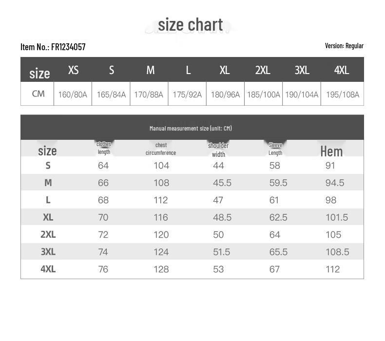Screen dimensions: 385x341
Task: Click shoulder width value 45.5
Action: [x=222, y=183]
